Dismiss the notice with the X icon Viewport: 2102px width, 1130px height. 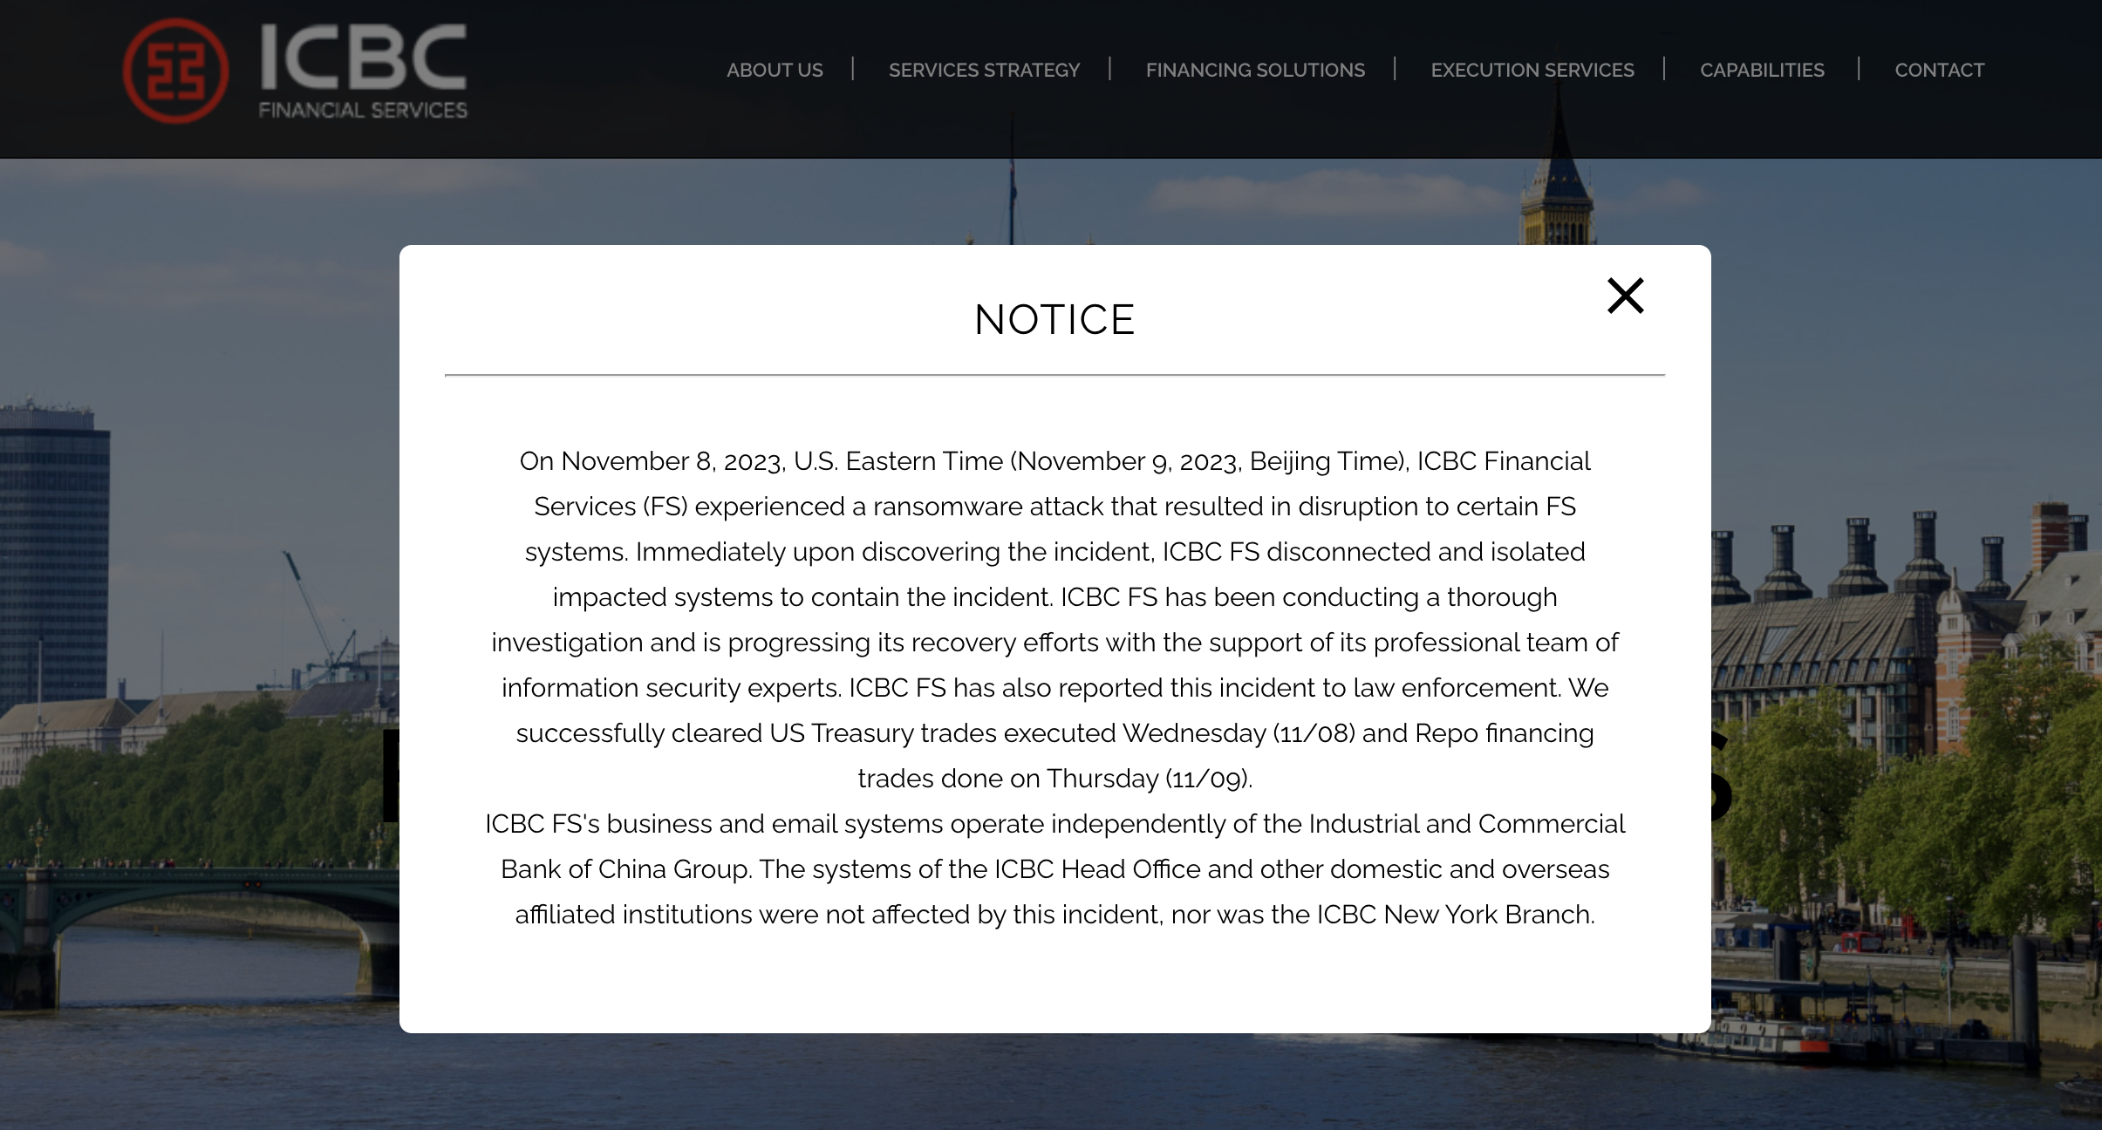coord(1625,296)
